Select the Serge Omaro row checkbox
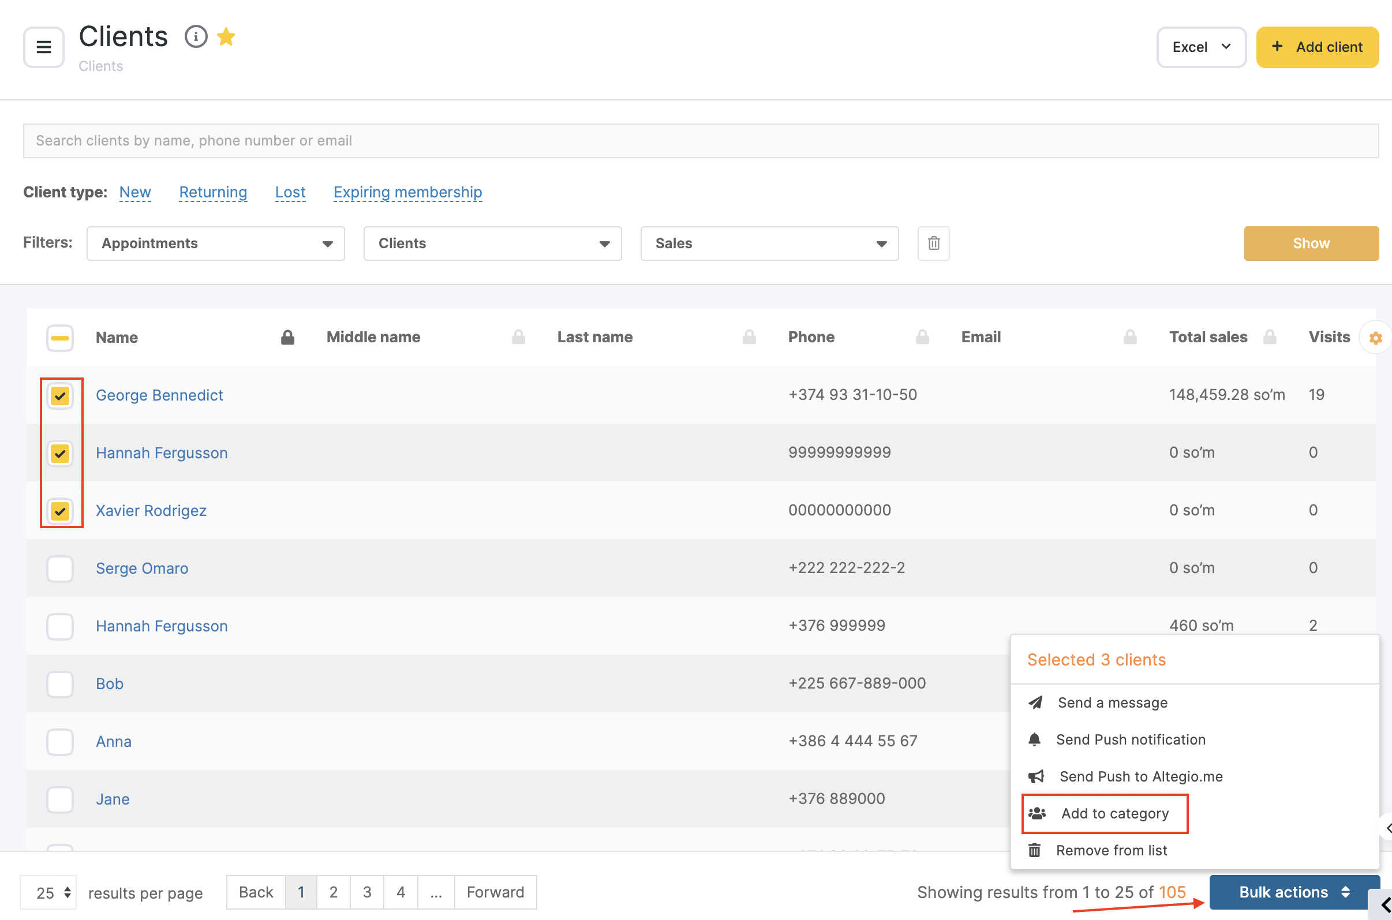This screenshot has width=1392, height=920. (60, 569)
